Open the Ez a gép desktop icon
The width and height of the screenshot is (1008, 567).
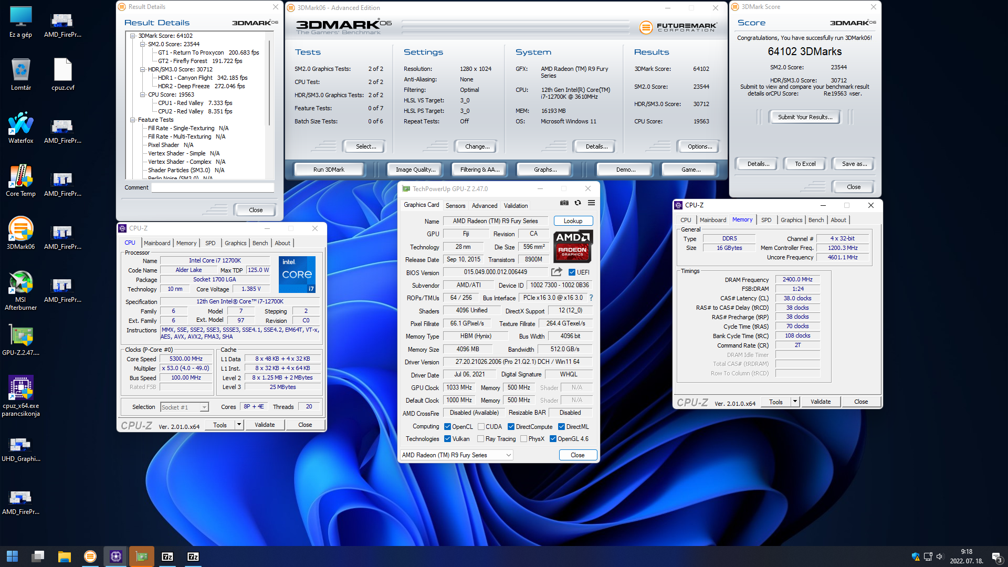(x=20, y=22)
